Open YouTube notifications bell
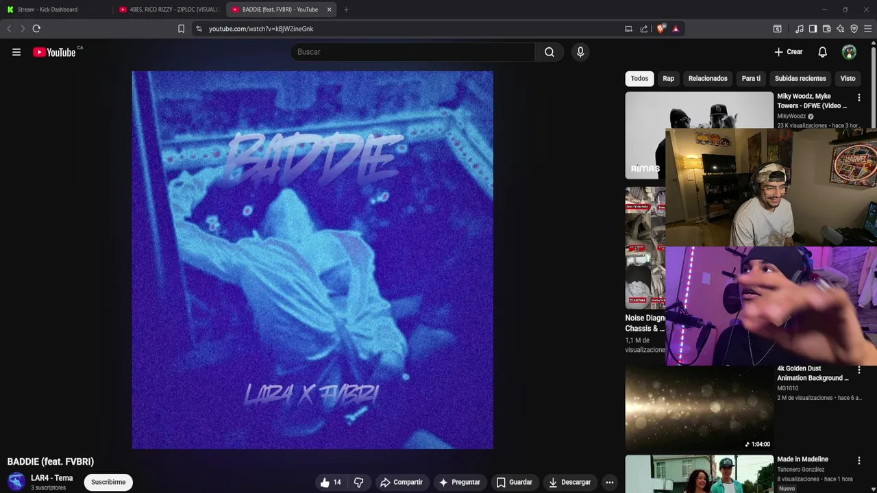877x493 pixels. click(823, 52)
